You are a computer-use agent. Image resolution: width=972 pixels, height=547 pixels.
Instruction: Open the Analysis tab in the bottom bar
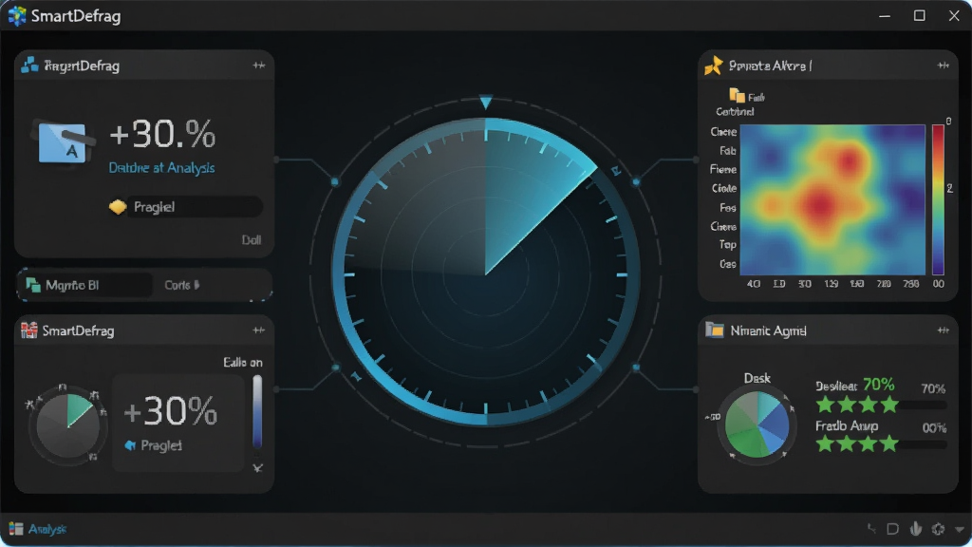[47, 529]
